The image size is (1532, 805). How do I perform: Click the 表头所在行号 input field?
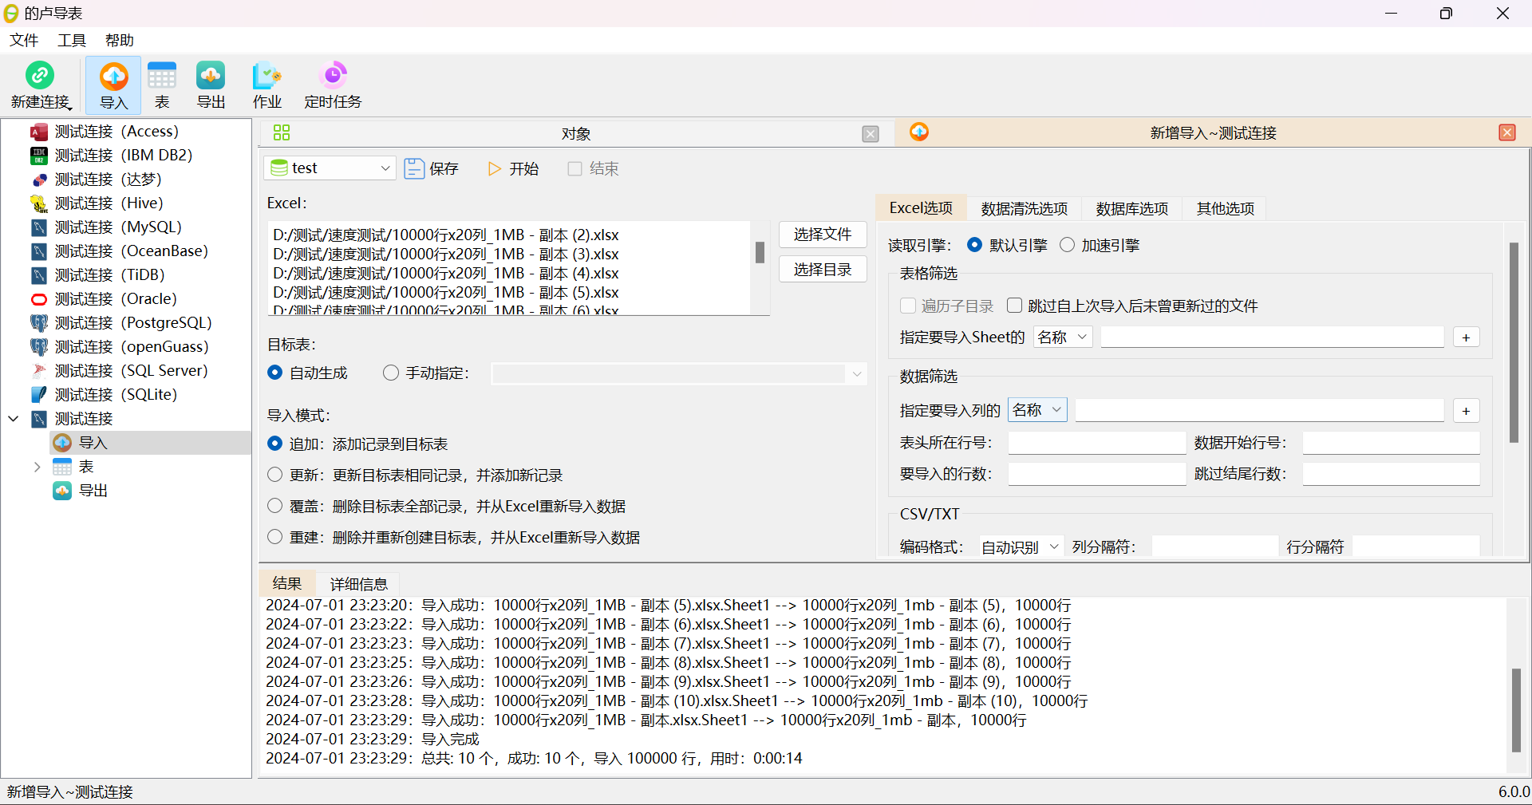coord(1097,443)
